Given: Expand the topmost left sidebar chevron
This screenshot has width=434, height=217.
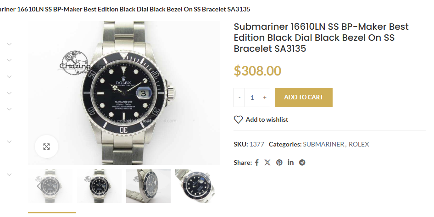Looking at the screenshot, I should (9, 44).
